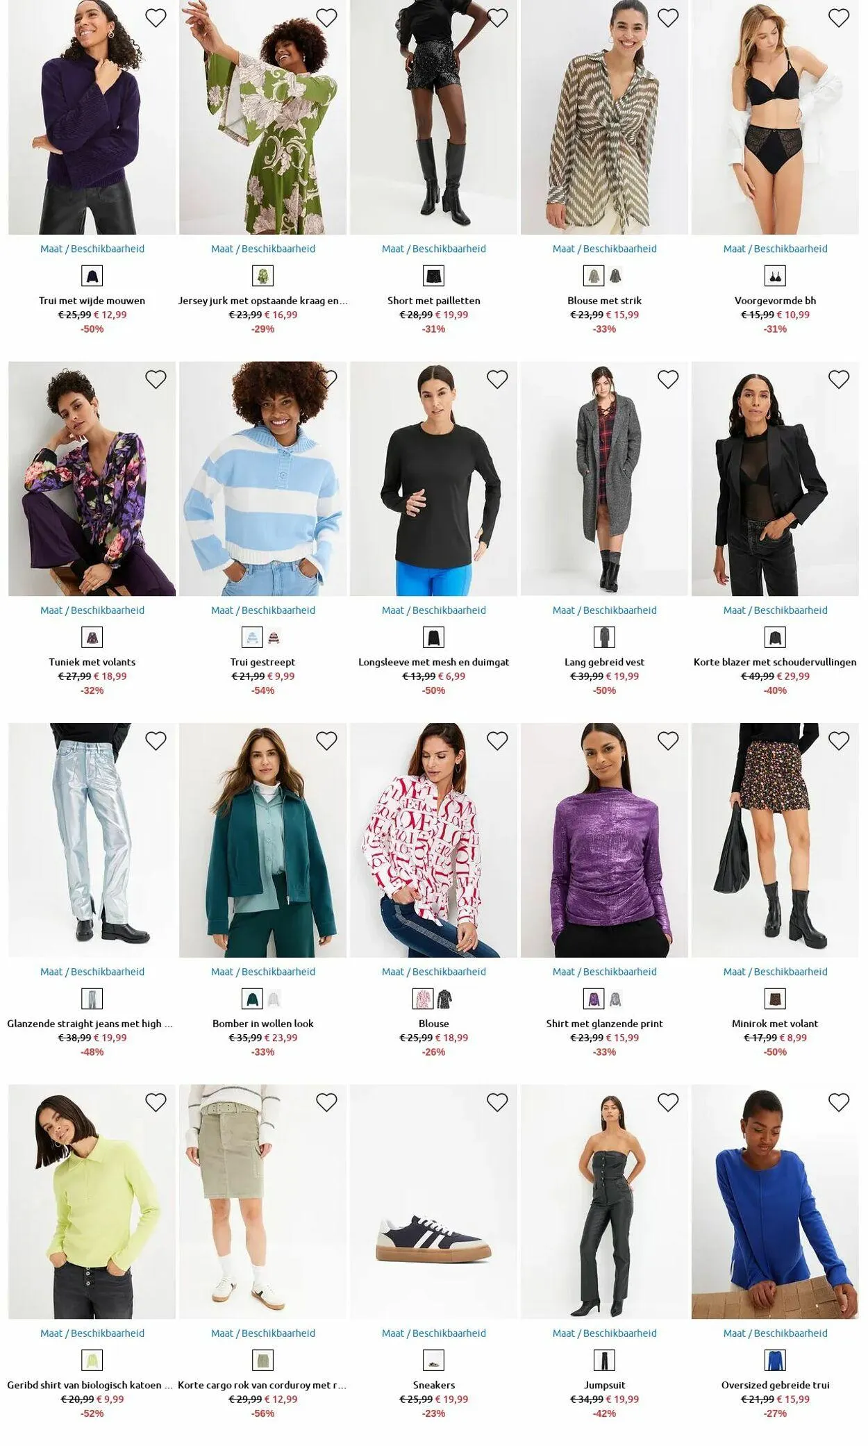
Task: Open Maat / Beschikbaarheid under Korte blazer
Action: [x=775, y=610]
